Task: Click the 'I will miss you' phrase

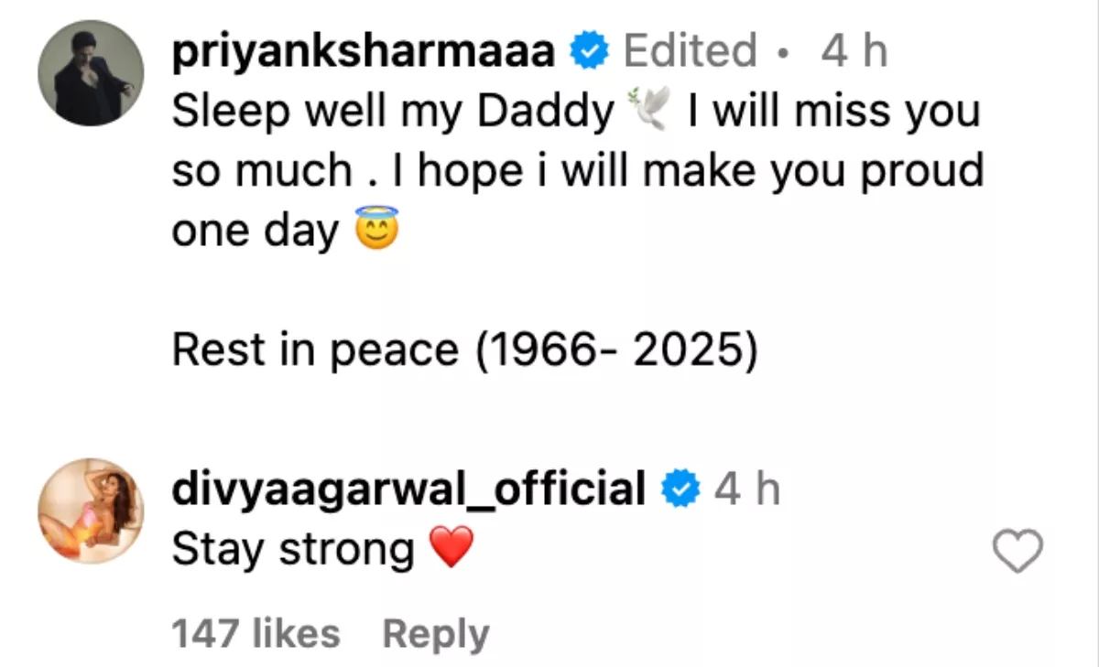Action: point(833,112)
